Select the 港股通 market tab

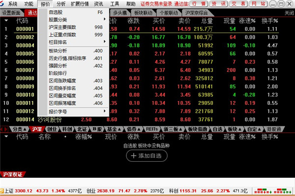[x=274, y=129]
